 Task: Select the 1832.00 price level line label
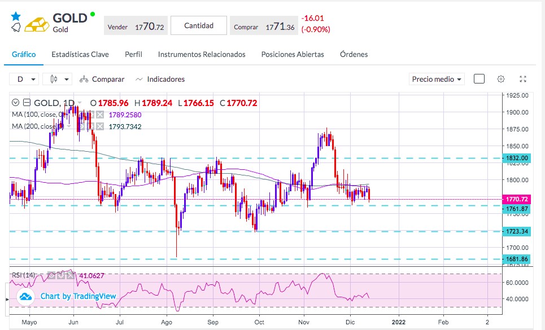[x=517, y=158]
